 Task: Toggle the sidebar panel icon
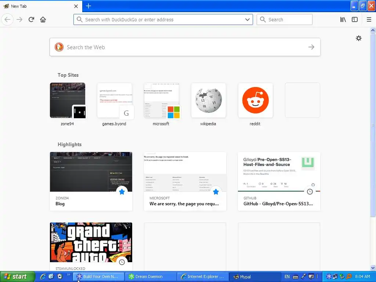355,19
